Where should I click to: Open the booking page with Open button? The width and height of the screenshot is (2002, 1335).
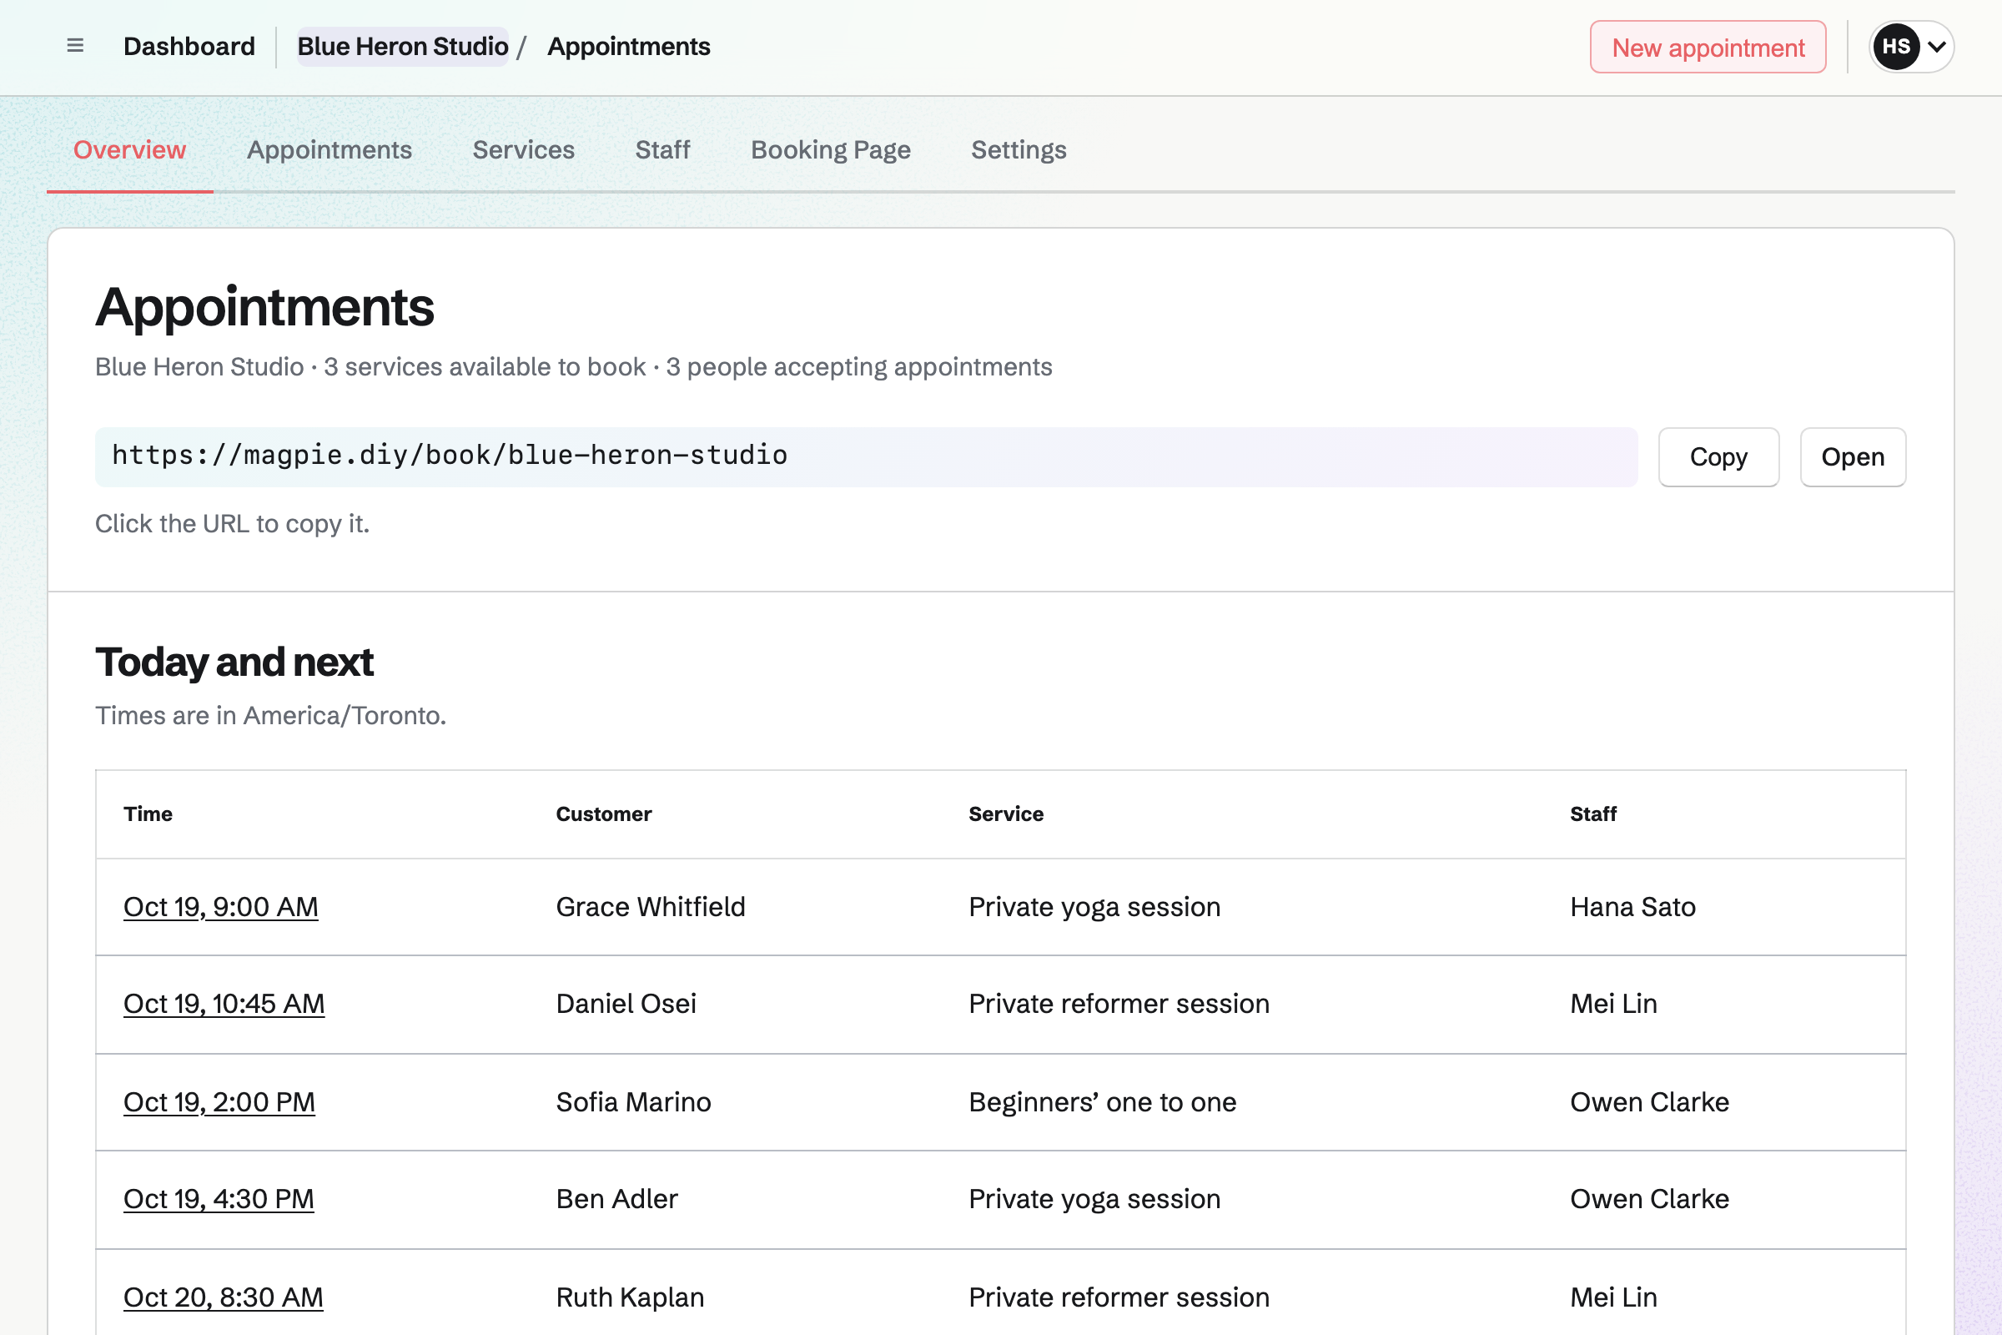coord(1853,457)
